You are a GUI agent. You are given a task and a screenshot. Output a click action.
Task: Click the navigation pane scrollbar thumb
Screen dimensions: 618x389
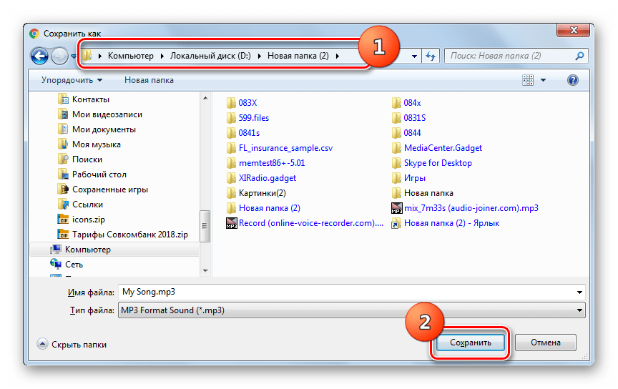tap(205, 226)
